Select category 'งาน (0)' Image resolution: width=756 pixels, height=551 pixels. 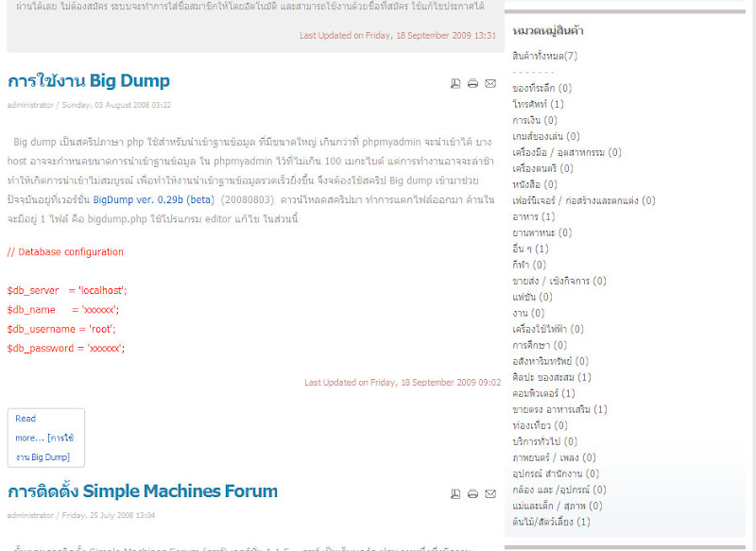click(x=528, y=314)
